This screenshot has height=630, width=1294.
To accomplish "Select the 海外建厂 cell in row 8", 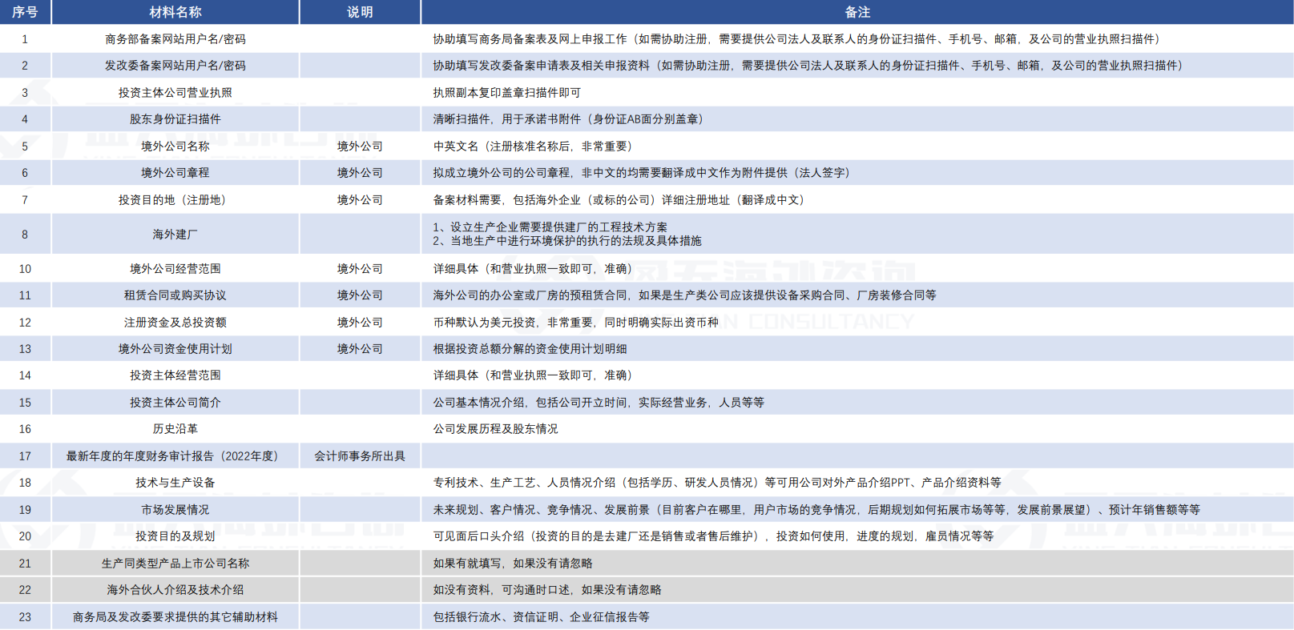I will [175, 235].
